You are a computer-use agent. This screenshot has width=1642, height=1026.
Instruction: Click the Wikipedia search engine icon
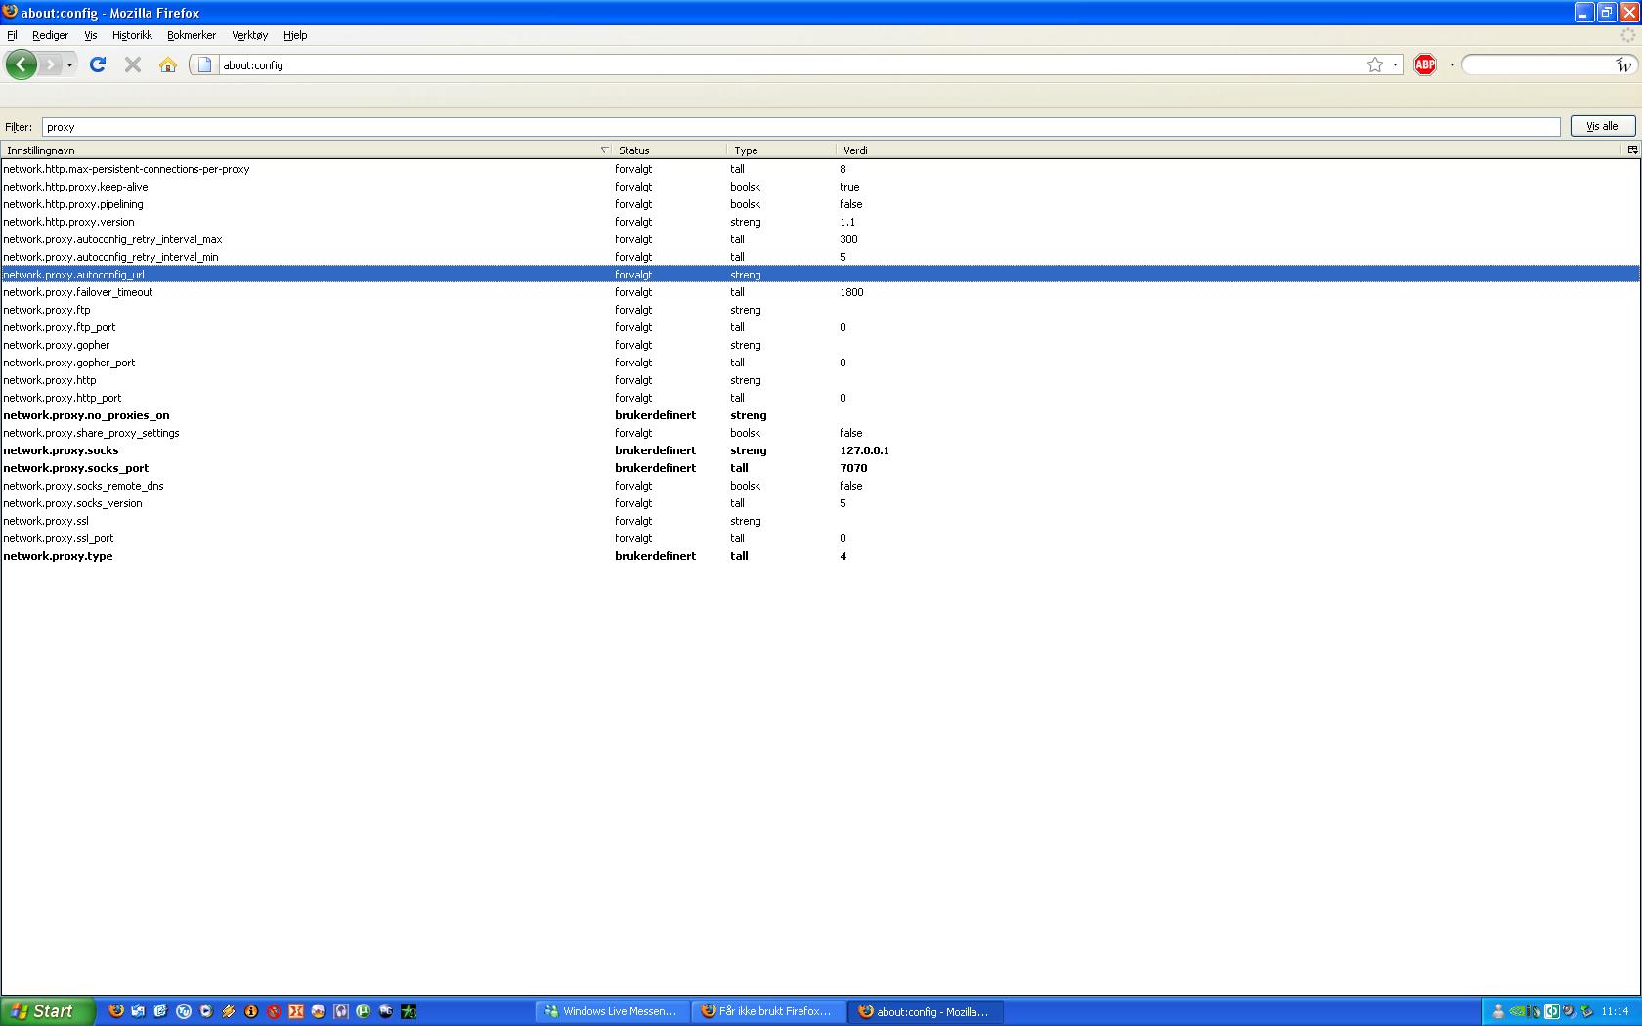coord(1623,64)
